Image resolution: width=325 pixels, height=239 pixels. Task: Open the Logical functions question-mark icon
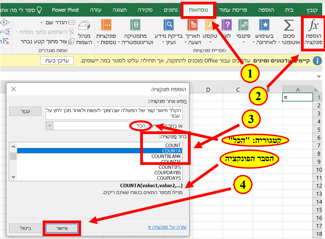click(x=226, y=25)
